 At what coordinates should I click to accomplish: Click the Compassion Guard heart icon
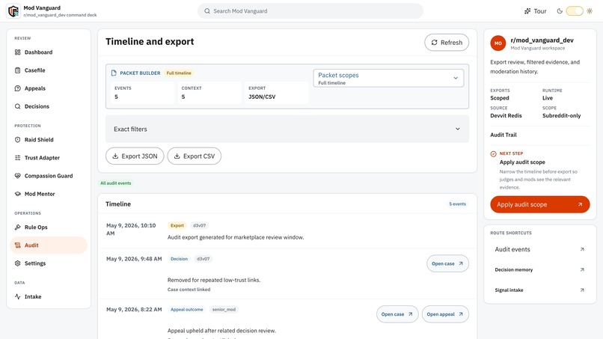(18, 176)
